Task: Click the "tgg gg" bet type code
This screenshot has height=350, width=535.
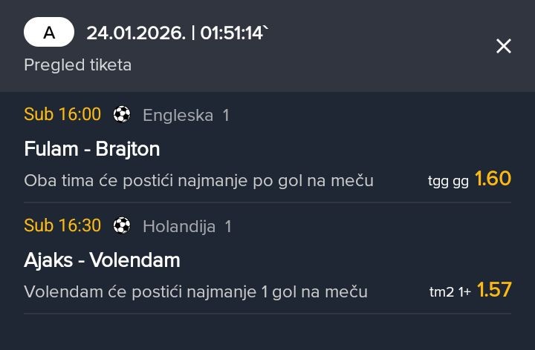Action: click(448, 180)
